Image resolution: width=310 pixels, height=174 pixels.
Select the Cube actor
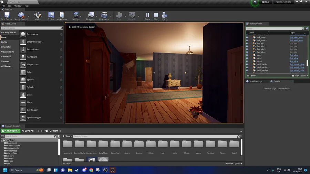point(41,72)
